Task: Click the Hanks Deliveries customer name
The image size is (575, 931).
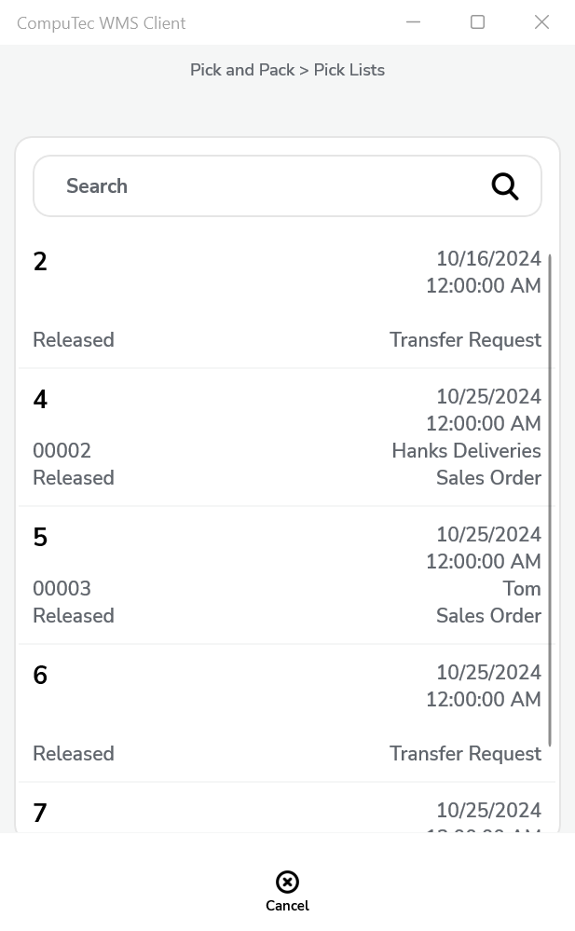Action: 466,451
